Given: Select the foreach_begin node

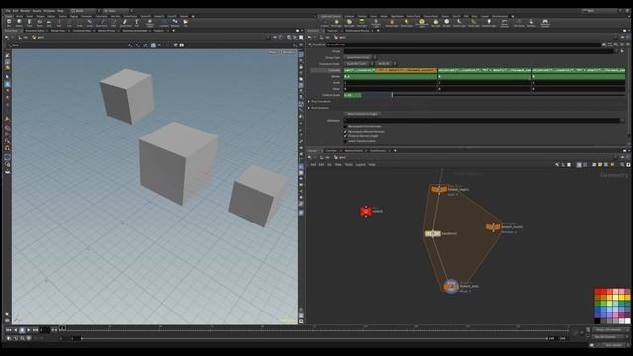Looking at the screenshot, I should (439, 189).
